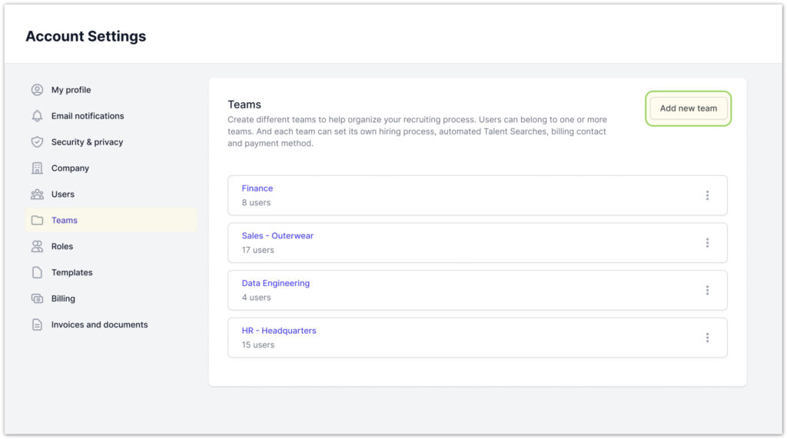This screenshot has width=787, height=439.
Task: Click the Billing wallet icon
Action: coord(37,299)
